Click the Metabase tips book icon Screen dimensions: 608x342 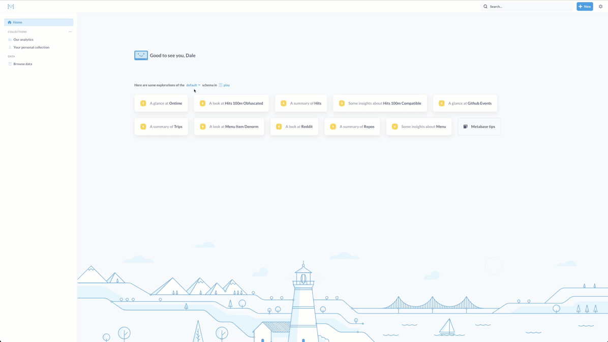click(x=465, y=127)
